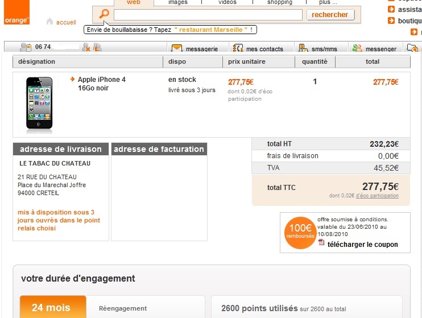Click the adresse de facturation header
422x318 pixels.
[x=159, y=149]
